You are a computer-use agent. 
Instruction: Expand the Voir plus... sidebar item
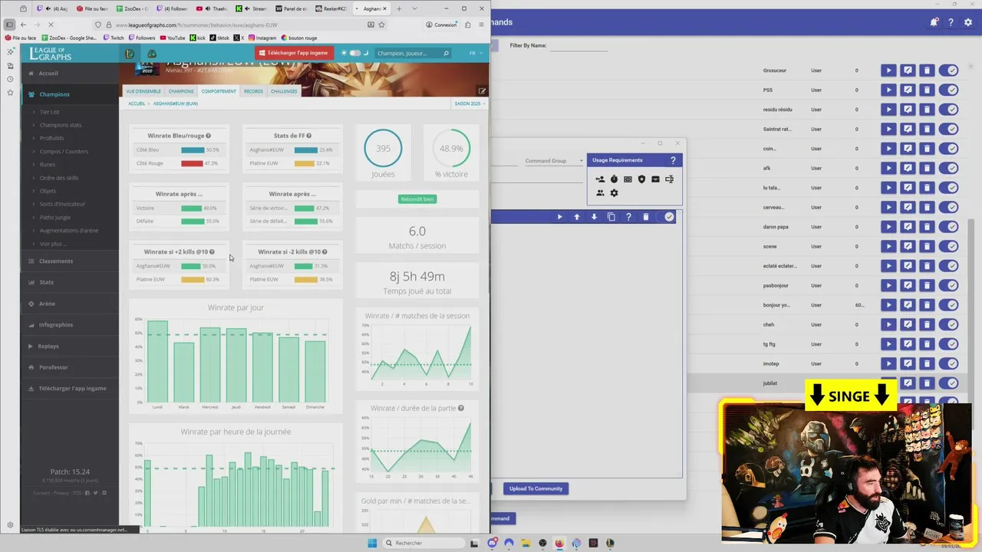tap(53, 244)
